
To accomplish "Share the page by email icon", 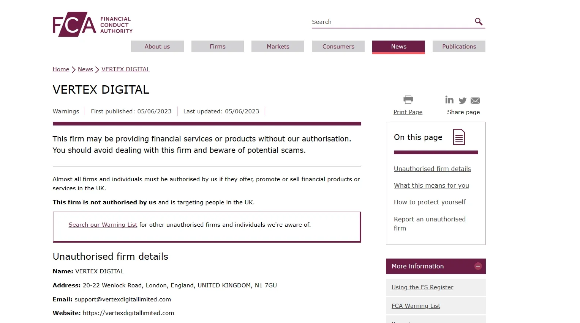I will pyautogui.click(x=475, y=100).
